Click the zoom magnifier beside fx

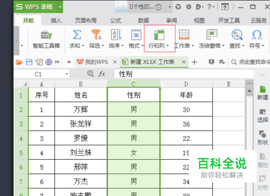[x=90, y=73]
